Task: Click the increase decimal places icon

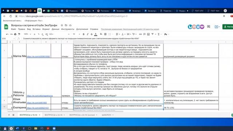Action: 47,34
